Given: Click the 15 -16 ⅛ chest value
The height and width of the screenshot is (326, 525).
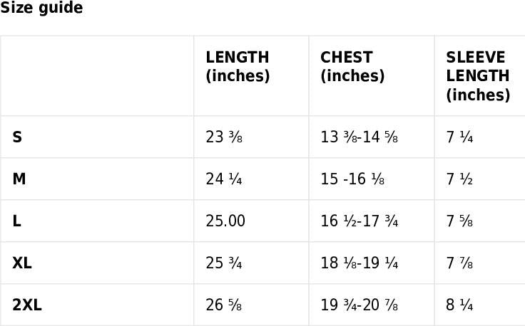Looking at the screenshot, I should (352, 179).
